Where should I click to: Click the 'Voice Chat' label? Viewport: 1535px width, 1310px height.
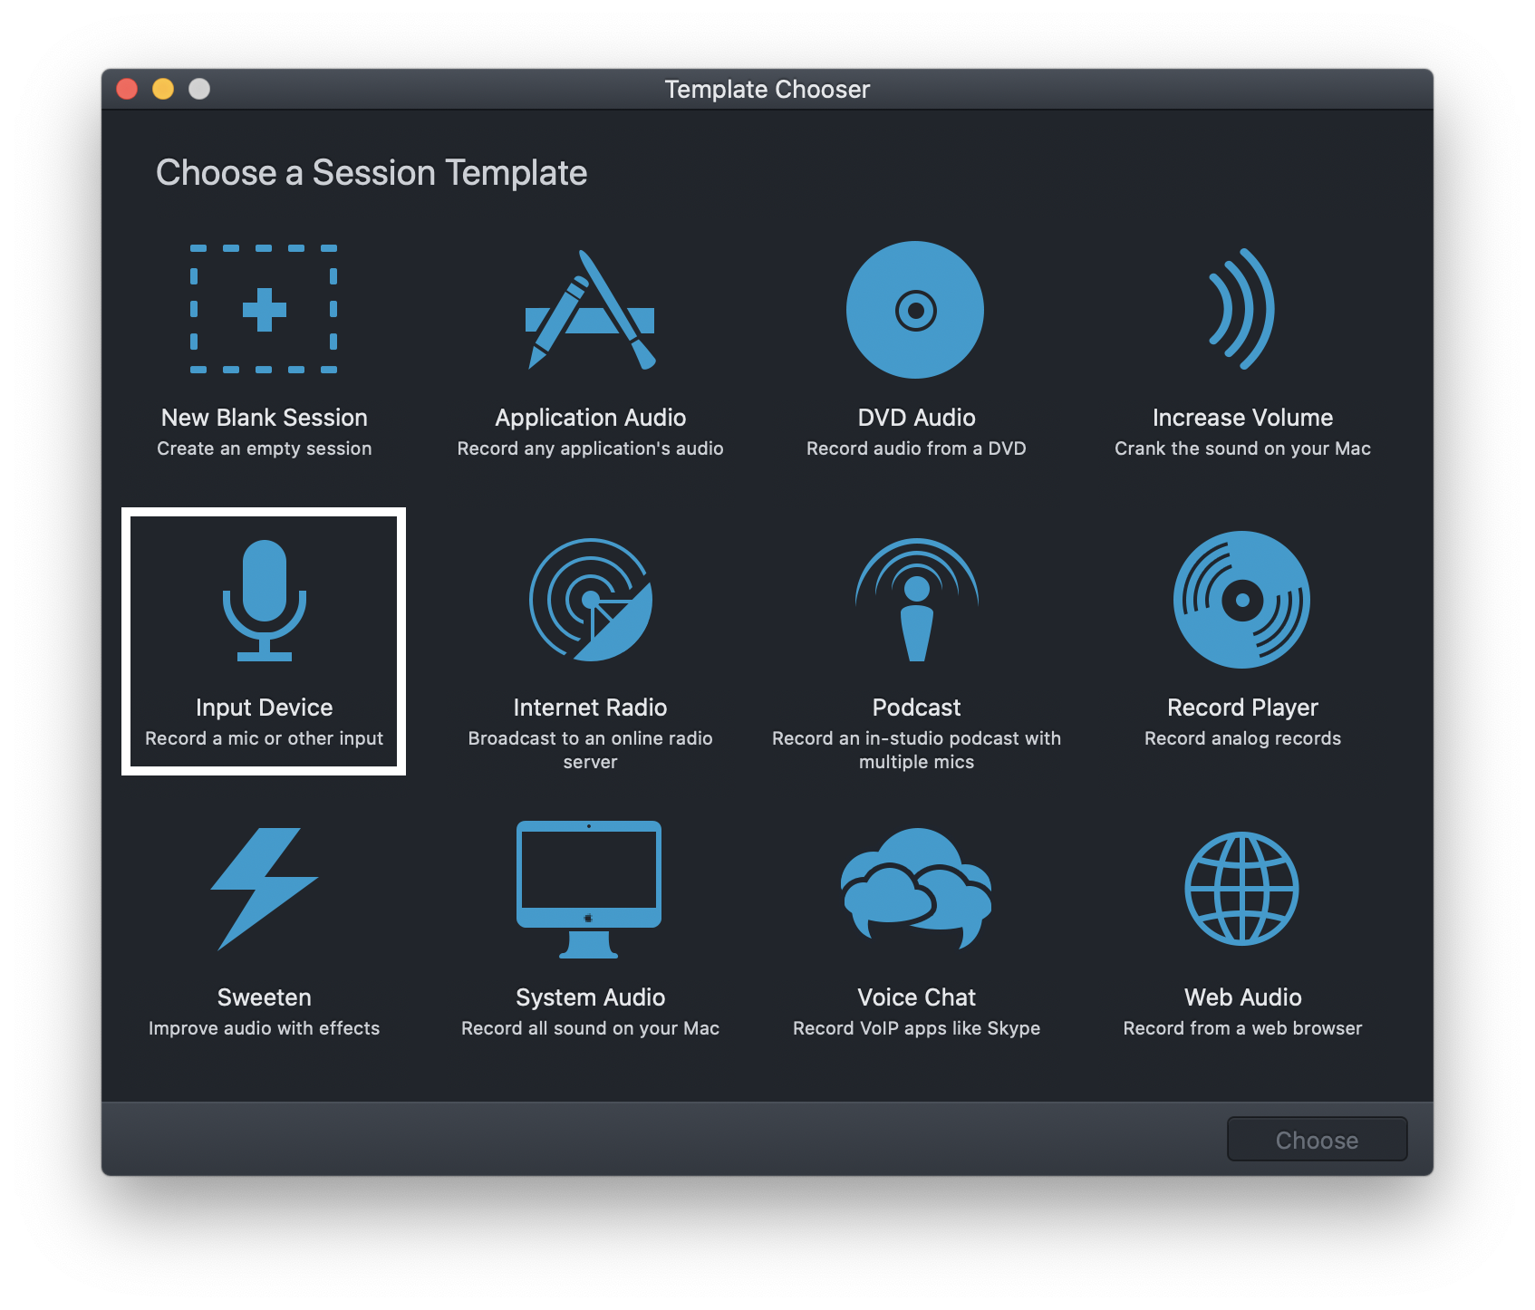(916, 997)
